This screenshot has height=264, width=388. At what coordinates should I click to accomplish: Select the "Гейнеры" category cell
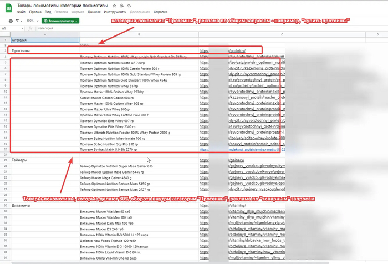point(45,160)
